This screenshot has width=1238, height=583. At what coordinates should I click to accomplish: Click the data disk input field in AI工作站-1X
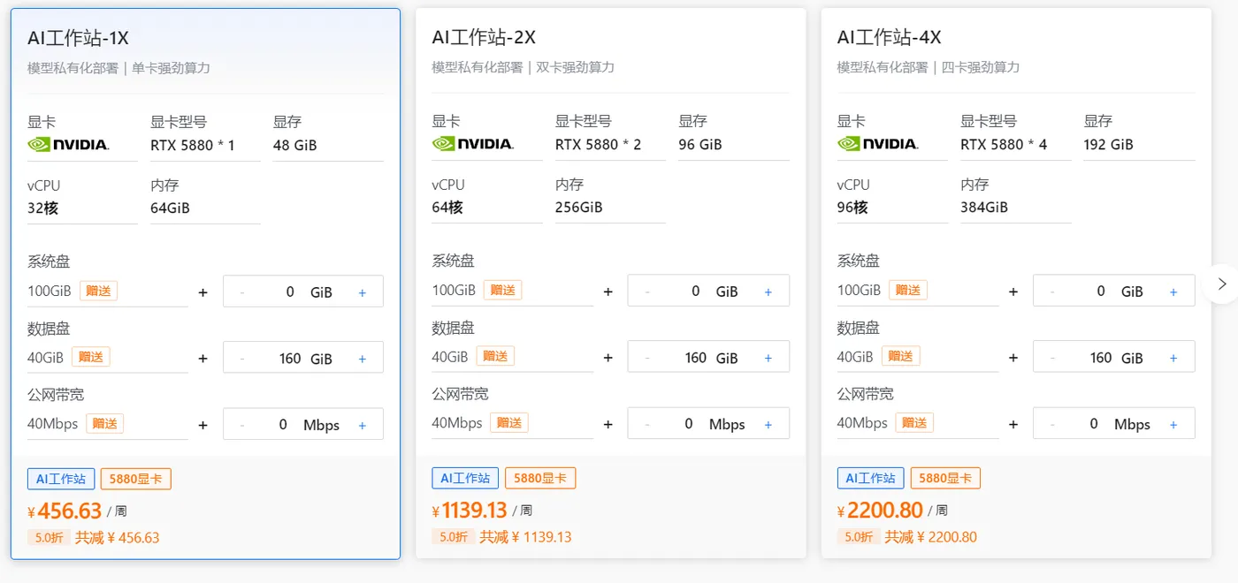tap(290, 359)
